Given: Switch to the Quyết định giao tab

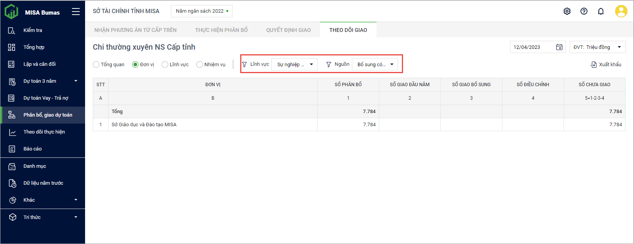Looking at the screenshot, I should point(288,30).
